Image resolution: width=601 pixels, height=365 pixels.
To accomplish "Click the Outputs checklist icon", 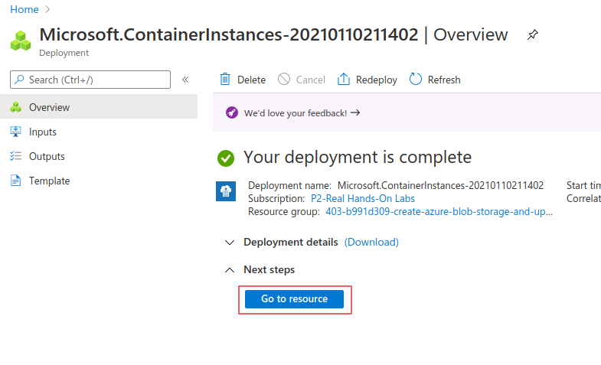I will (x=16, y=156).
